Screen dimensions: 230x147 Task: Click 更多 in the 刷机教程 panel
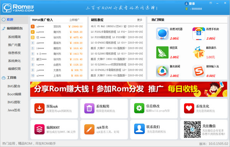140,20
